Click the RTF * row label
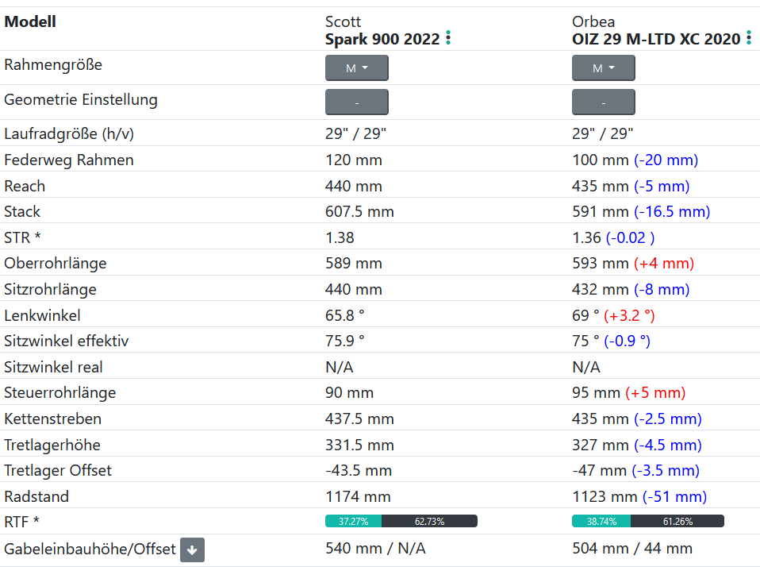 click(21, 522)
